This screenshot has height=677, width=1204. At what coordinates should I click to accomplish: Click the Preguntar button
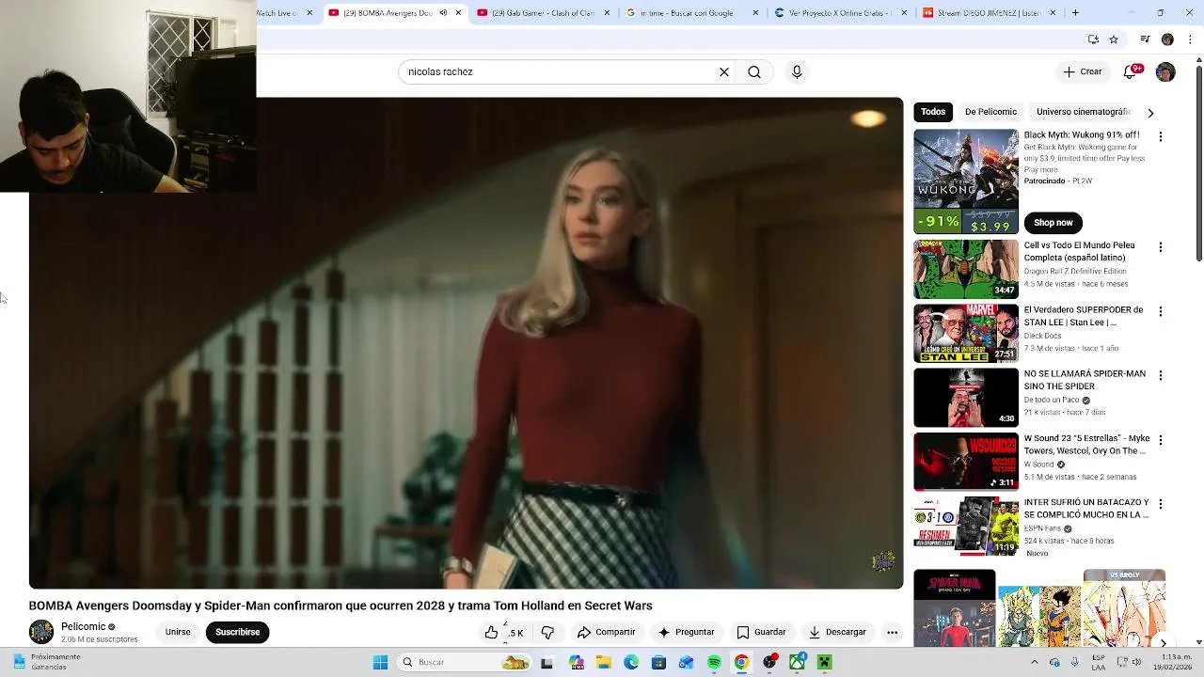pyautogui.click(x=686, y=632)
